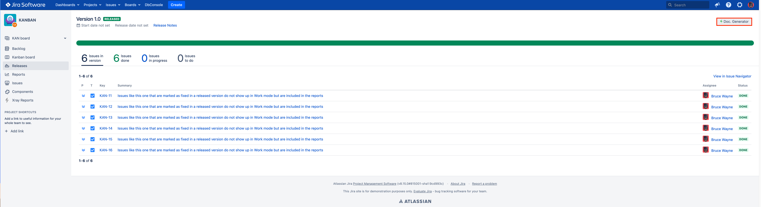Open the administration gear icon

(x=740, y=5)
